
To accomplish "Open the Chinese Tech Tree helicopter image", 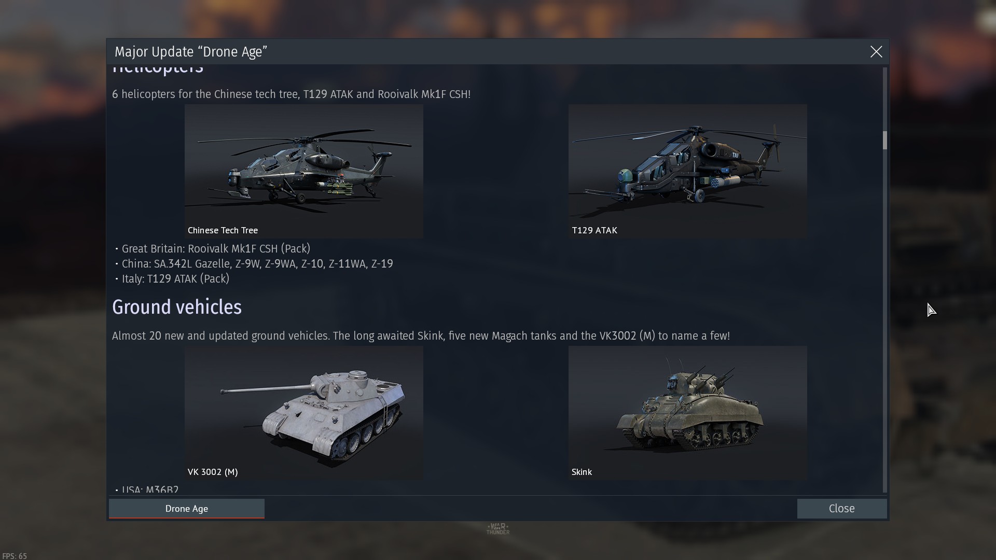I will click(304, 171).
